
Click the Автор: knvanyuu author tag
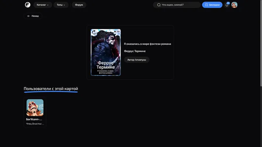click(x=136, y=60)
